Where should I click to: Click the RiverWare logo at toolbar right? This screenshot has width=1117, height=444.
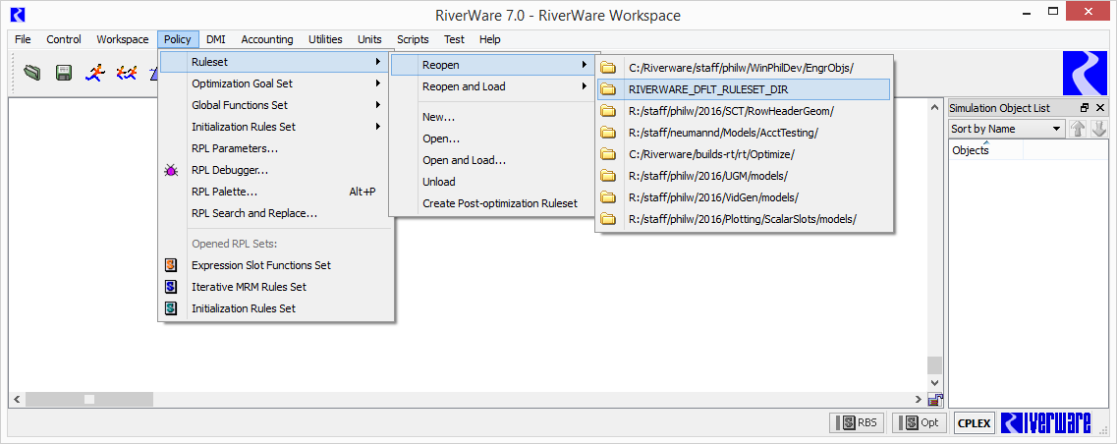(1085, 73)
